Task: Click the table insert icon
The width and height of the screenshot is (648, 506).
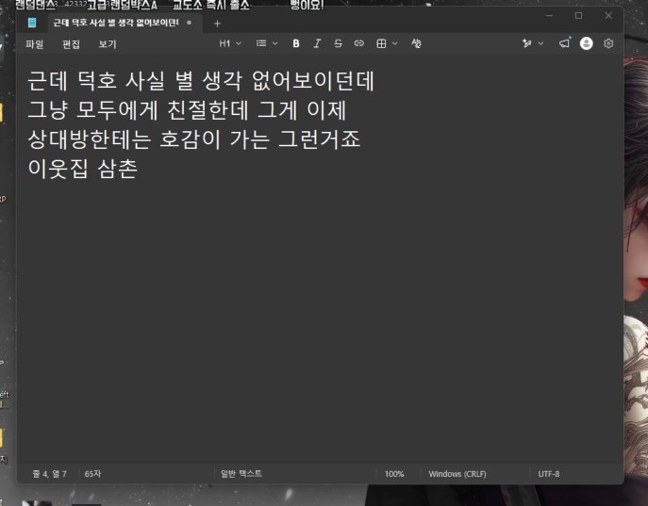Action: tap(381, 43)
